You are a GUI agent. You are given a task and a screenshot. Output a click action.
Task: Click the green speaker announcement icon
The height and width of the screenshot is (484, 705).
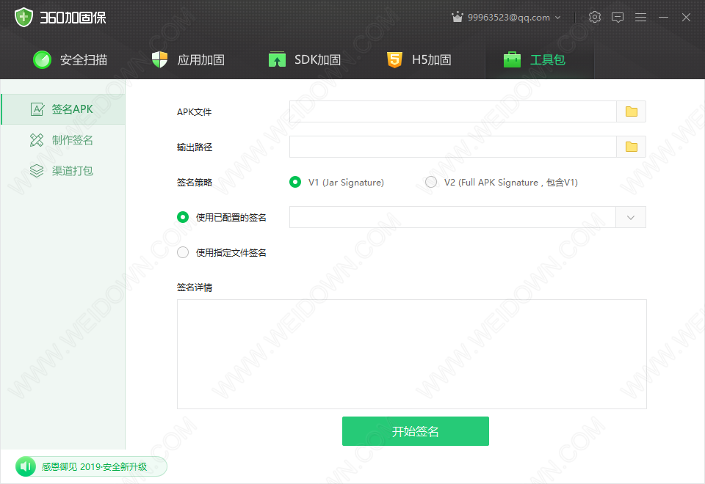(26, 467)
